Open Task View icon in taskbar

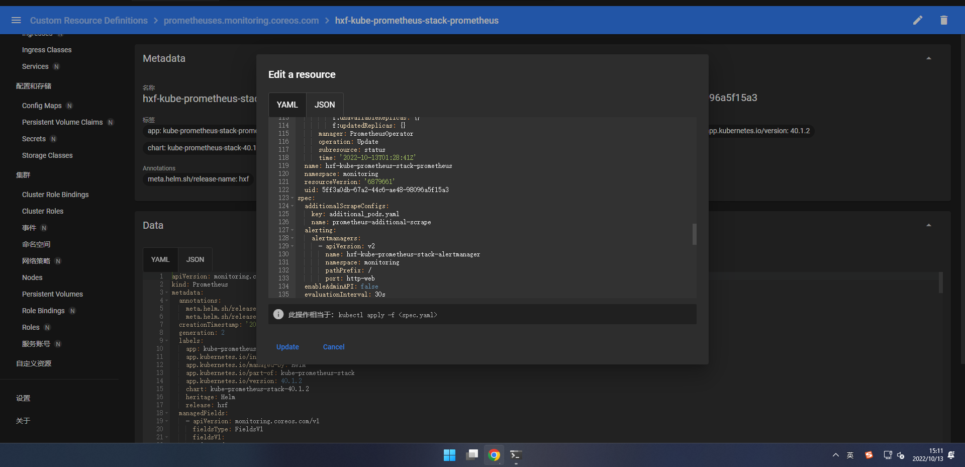pos(472,455)
